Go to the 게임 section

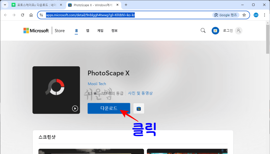tap(100, 31)
